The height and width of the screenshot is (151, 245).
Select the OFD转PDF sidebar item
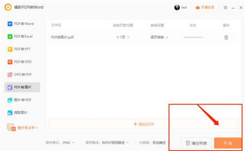20,74
